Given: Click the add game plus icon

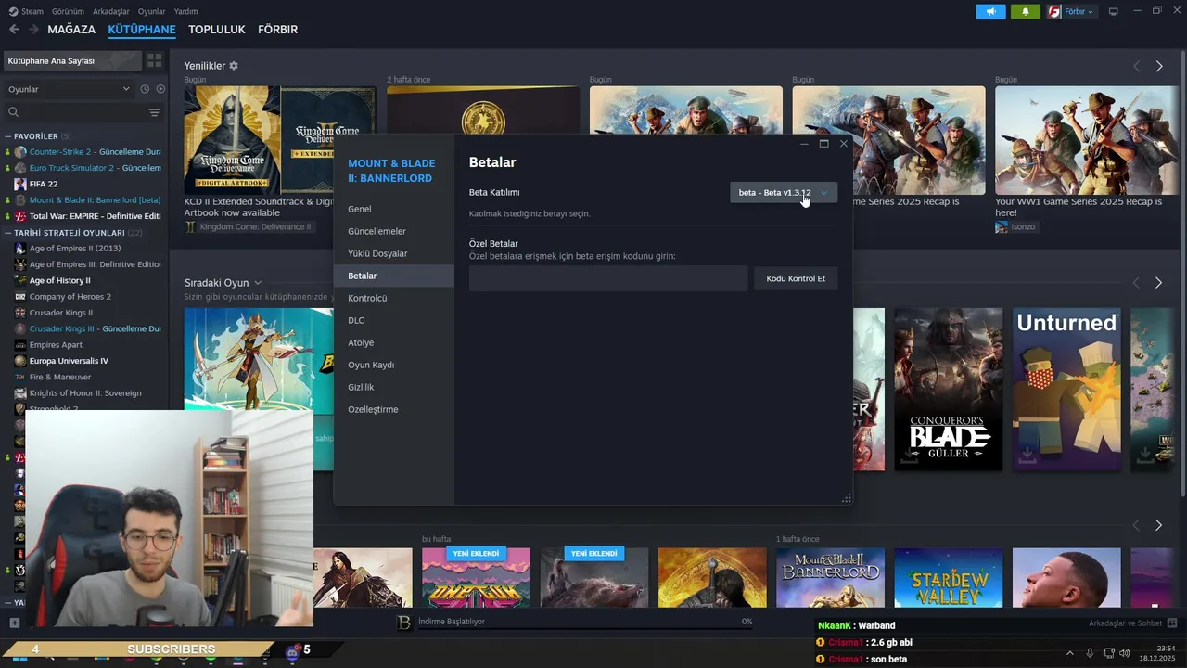Looking at the screenshot, I should [14, 623].
